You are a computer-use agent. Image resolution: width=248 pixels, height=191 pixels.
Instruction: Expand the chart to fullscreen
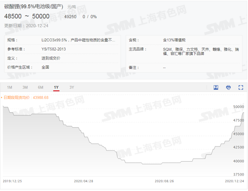241,87
